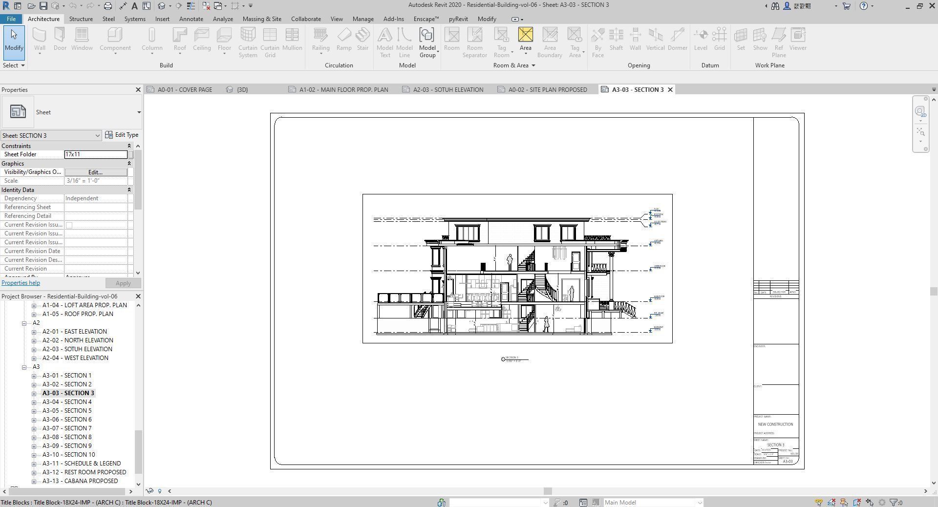
Task: Switch to the Annotate ribbon tab
Action: click(x=191, y=19)
